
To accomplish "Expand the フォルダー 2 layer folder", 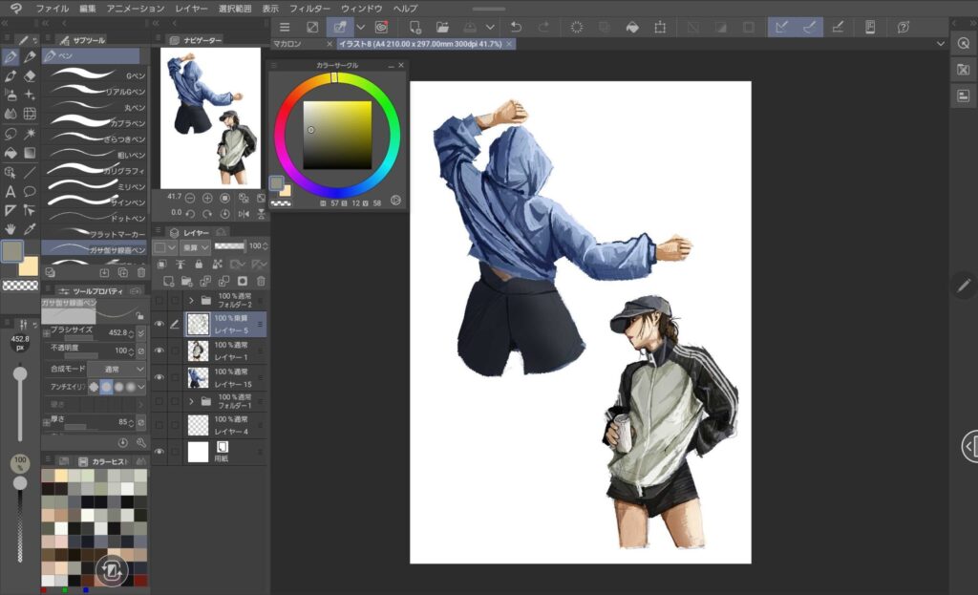I will [191, 301].
